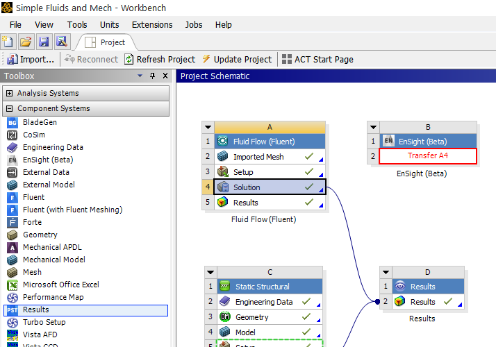Click the Fluid Flow (Fluent) system caption
Screen dimensions: 496x347
point(263,219)
